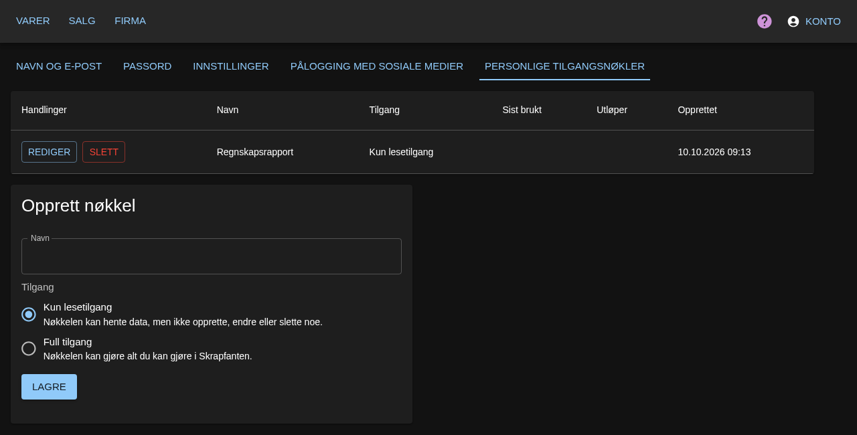Select the Personlige tilgangsnøkler tab
857x435 pixels.
click(564, 66)
